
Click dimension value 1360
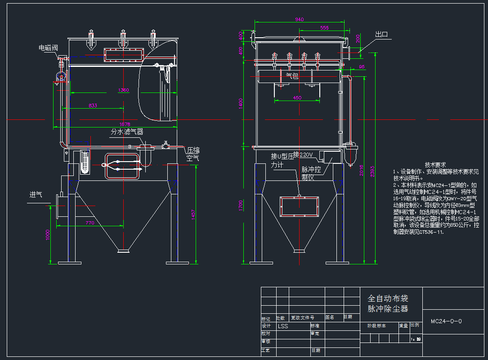click(124, 90)
